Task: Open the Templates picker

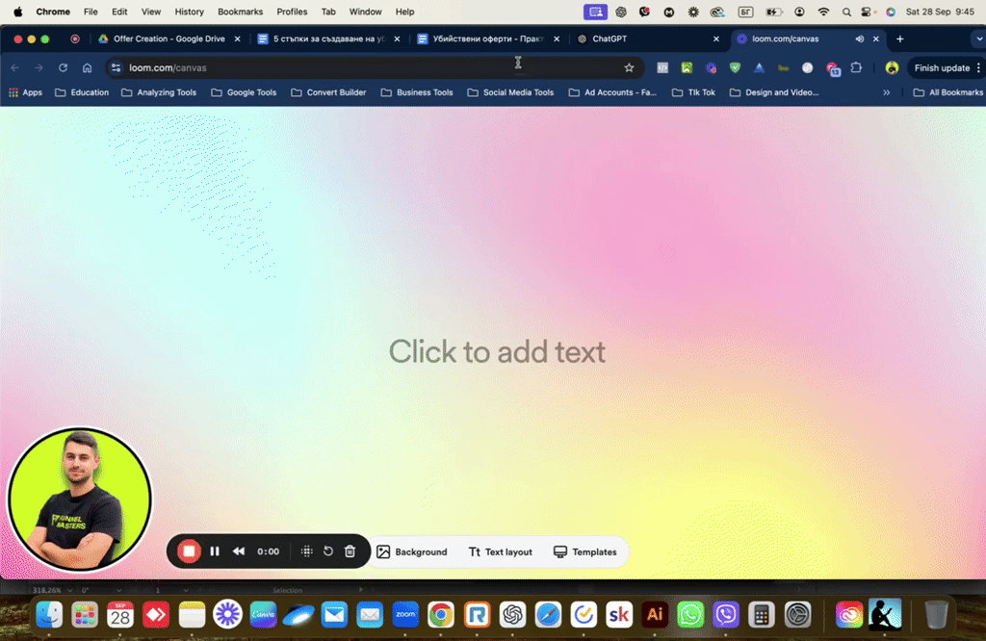Action: pos(584,551)
